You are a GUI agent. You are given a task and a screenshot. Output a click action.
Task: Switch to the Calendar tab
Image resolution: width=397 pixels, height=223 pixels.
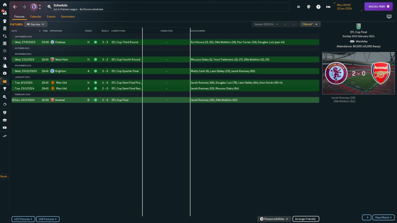click(x=36, y=17)
